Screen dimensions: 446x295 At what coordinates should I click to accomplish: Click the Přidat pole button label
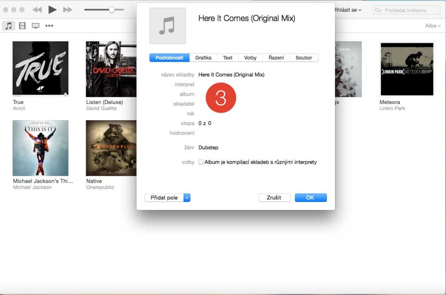point(164,198)
